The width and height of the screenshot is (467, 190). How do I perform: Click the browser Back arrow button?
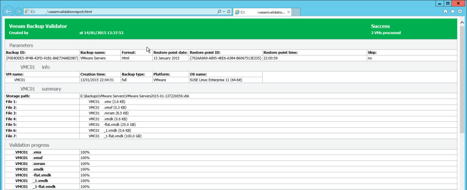8,11
